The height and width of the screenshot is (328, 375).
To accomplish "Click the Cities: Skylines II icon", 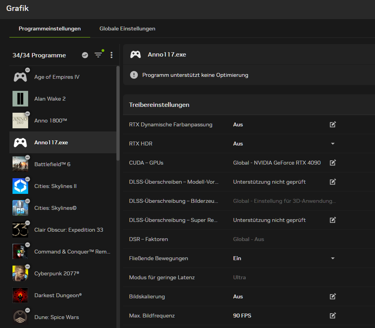I will (20, 186).
